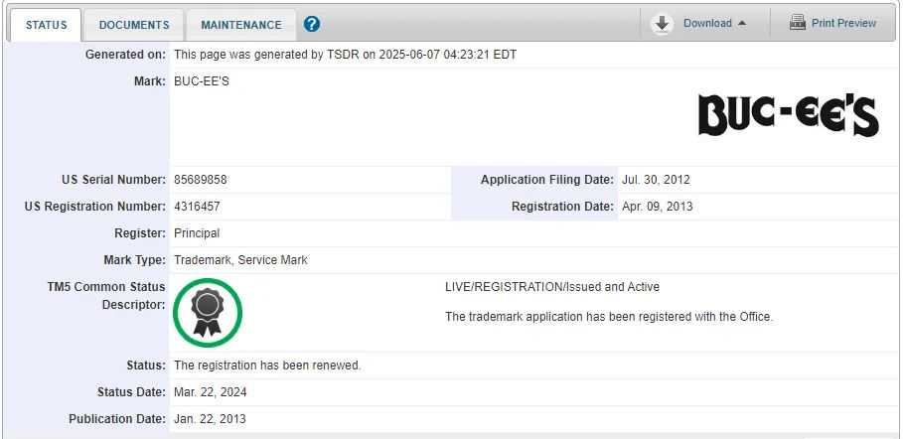Viewport: 903px width, 439px height.
Task: Select the serial number 85689858
Action: coord(201,180)
